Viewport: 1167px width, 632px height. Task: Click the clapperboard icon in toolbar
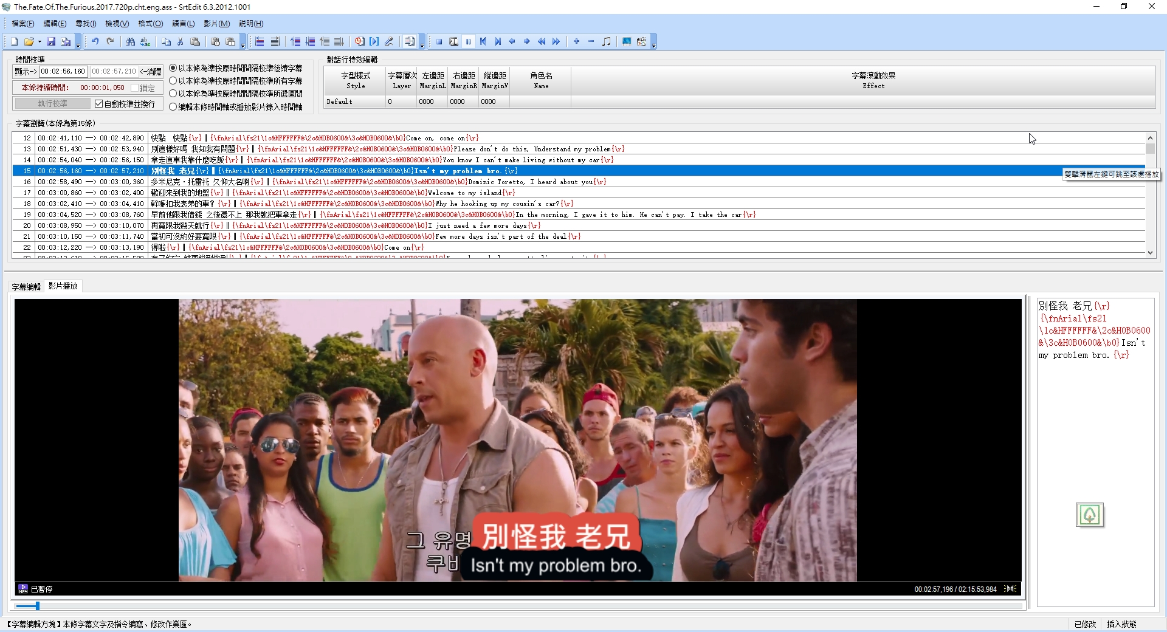(x=641, y=41)
